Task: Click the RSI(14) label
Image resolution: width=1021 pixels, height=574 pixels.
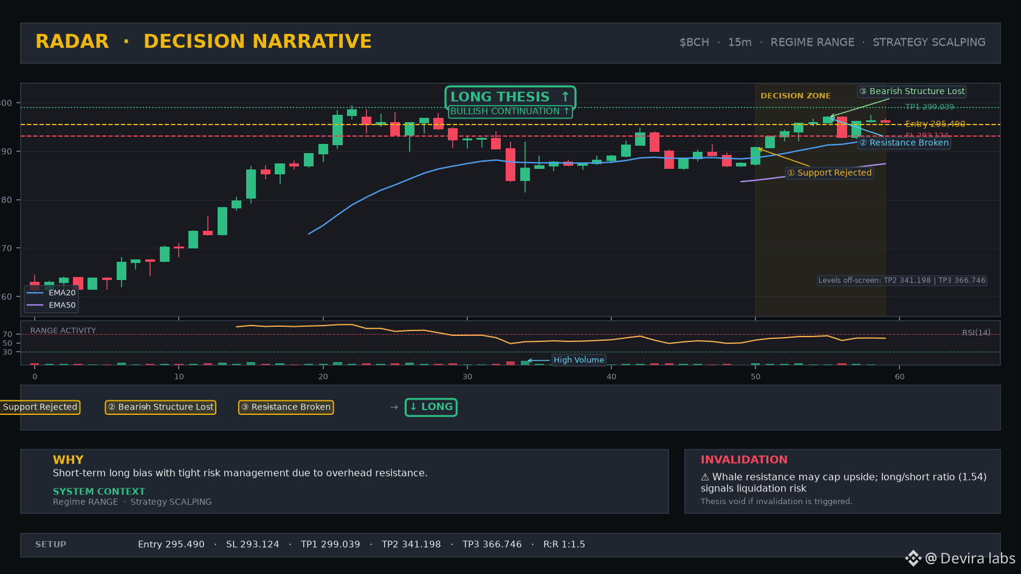Action: pos(976,332)
